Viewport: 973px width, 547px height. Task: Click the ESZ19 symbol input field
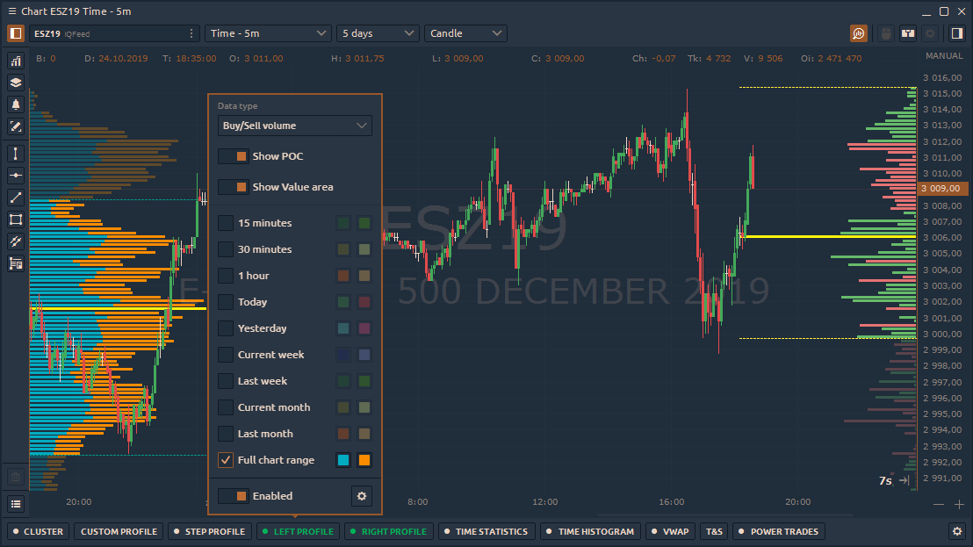click(x=105, y=32)
